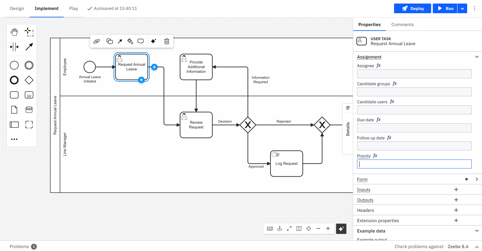Open the diagram minimap
Viewport: 482px width, 251px height.
(x=299, y=228)
